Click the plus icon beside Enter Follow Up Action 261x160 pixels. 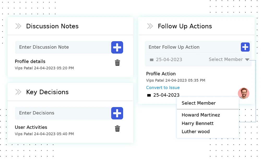click(x=245, y=47)
